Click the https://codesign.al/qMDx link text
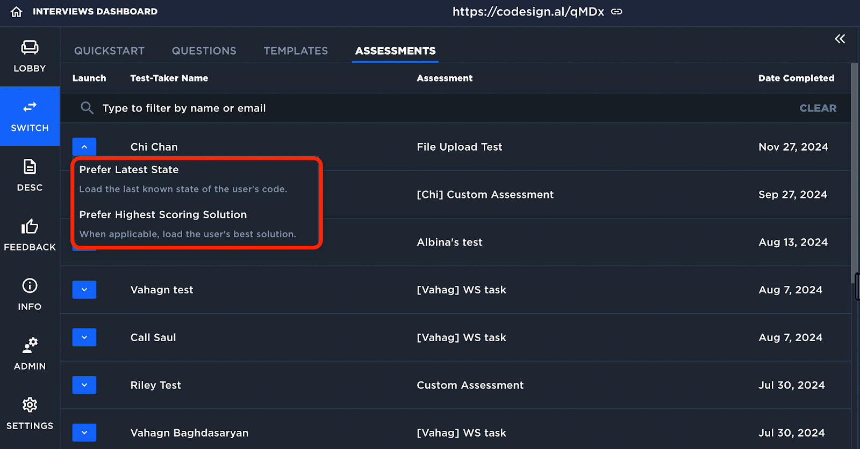The height and width of the screenshot is (449, 860). point(528,11)
